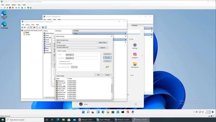Click the power icon in Start menu
Viewport: 216px width, 122px height.
136,104
